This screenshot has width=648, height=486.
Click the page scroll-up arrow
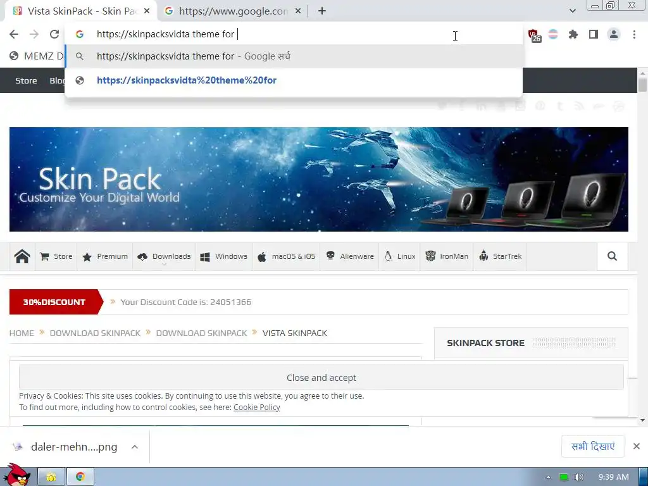click(642, 73)
